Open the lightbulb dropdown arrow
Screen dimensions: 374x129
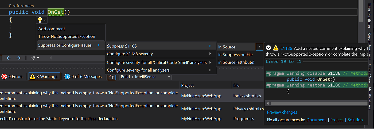point(45,20)
